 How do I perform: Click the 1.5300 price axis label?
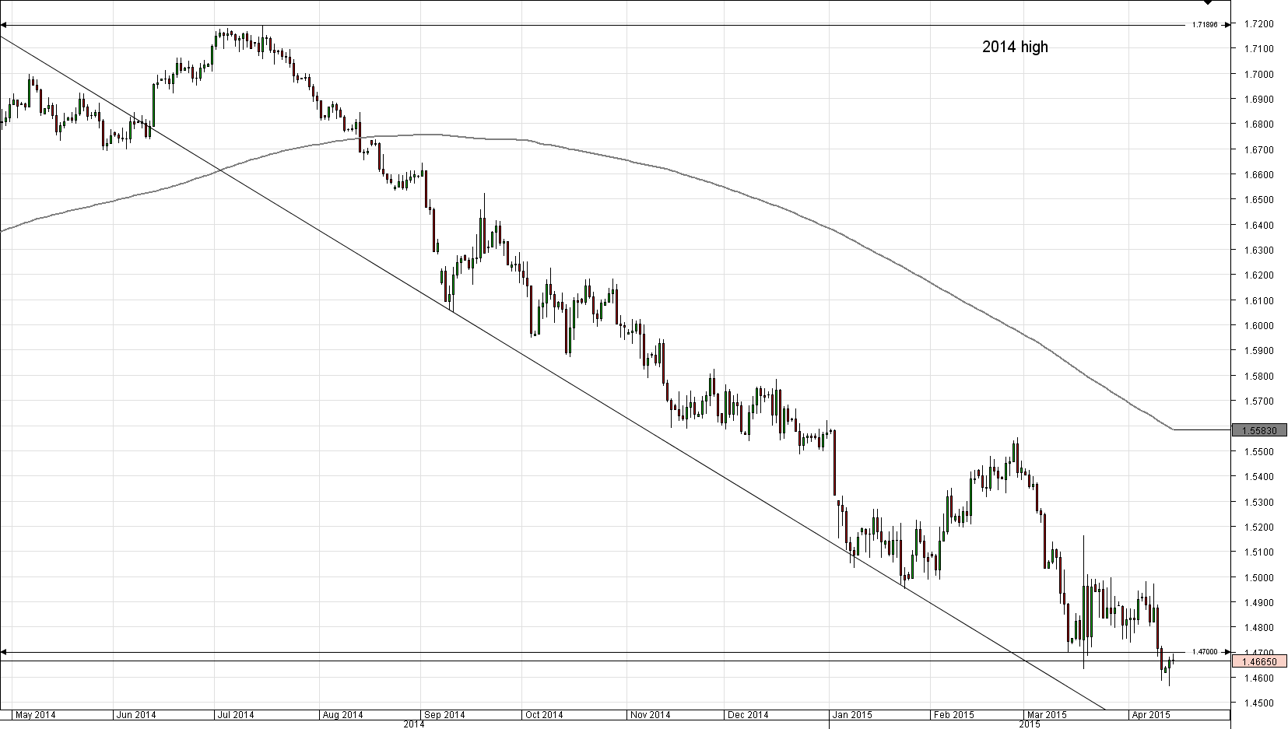(1259, 503)
